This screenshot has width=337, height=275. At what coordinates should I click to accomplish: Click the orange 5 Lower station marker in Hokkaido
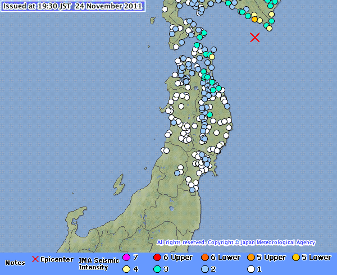coord(254,19)
